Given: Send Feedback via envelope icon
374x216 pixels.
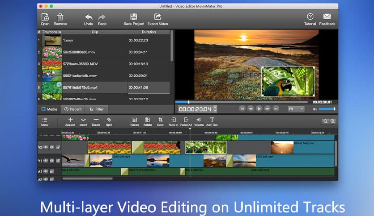Looking at the screenshot, I should click(327, 19).
